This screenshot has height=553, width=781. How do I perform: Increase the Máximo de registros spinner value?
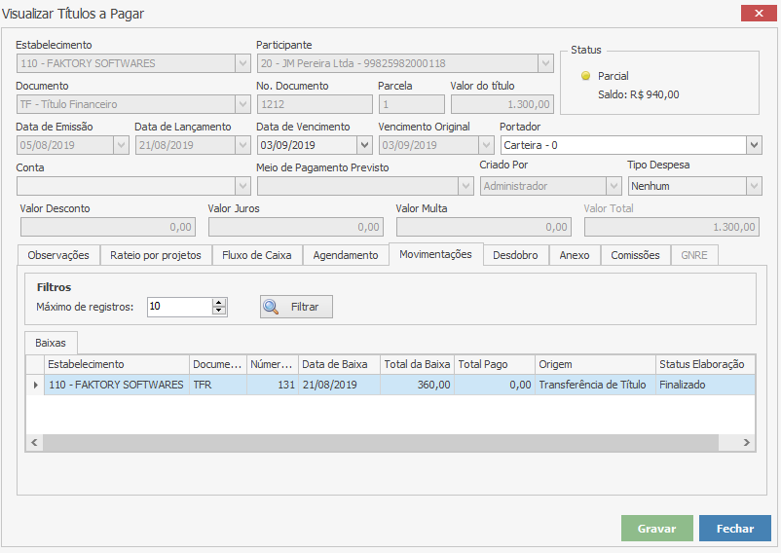pyautogui.click(x=219, y=302)
